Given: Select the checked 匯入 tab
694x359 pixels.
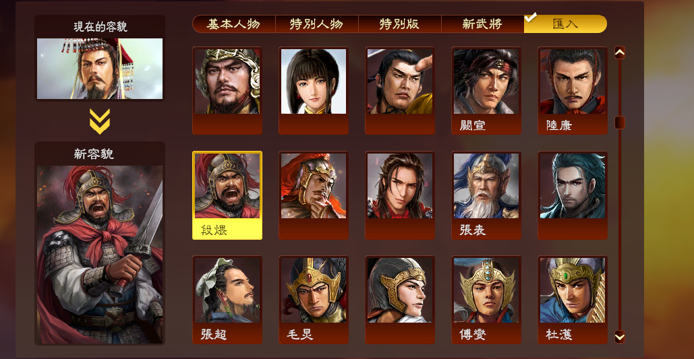Looking at the screenshot, I should (x=565, y=24).
